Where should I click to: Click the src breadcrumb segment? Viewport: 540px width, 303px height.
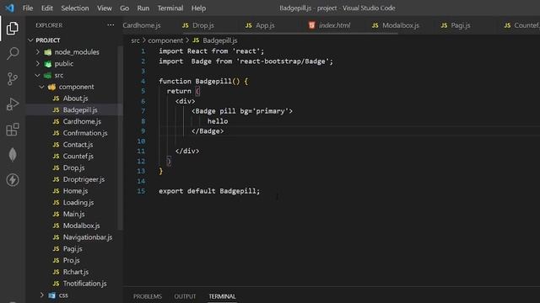(135, 40)
